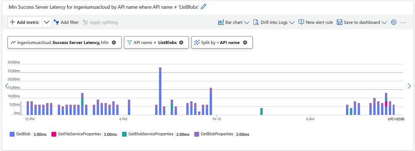This screenshot has height=151, width=415.
Task: Expand the Add metric dropdown arrow
Action: point(47,22)
